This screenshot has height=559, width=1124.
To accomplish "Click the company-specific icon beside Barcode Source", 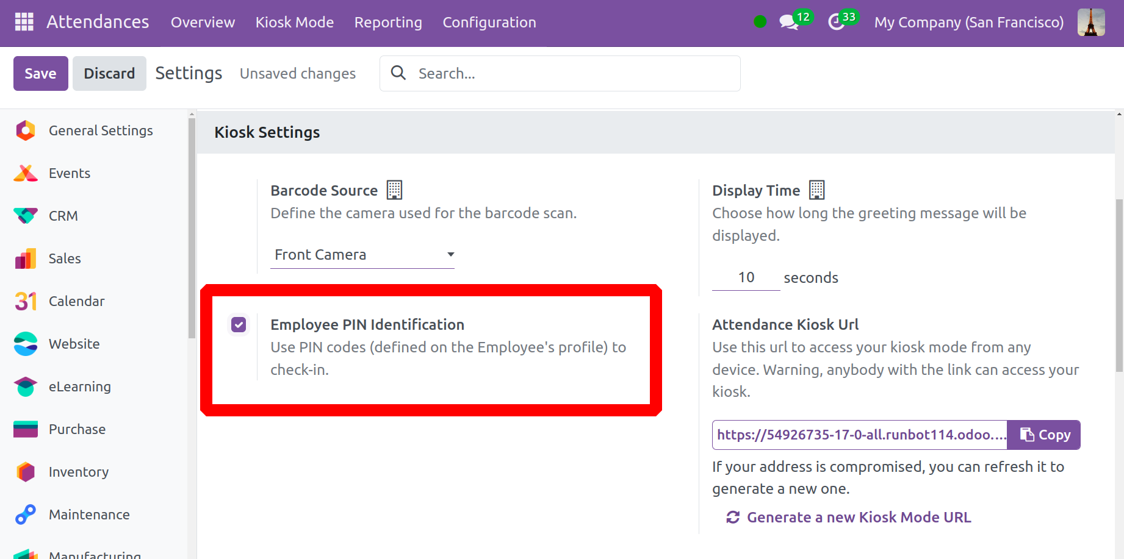I will [394, 190].
